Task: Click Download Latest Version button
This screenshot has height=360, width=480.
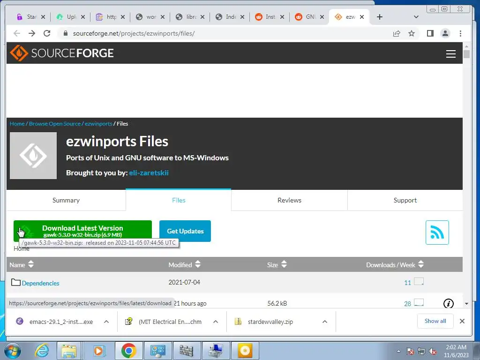Action: [82, 231]
